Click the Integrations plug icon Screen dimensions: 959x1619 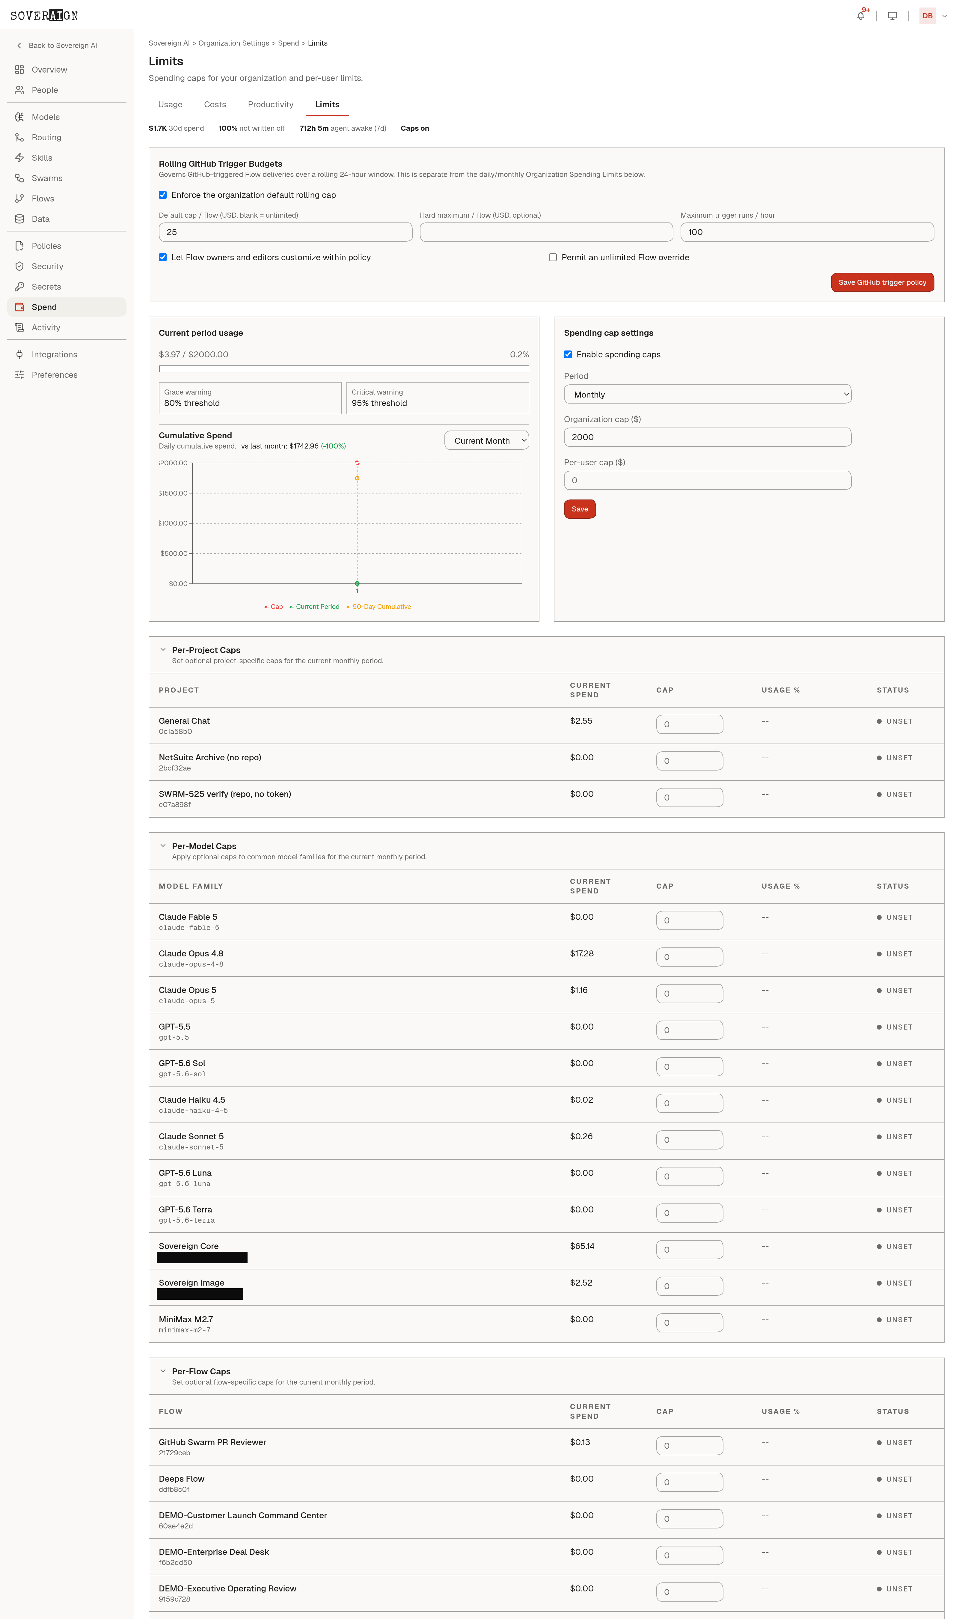(x=19, y=354)
